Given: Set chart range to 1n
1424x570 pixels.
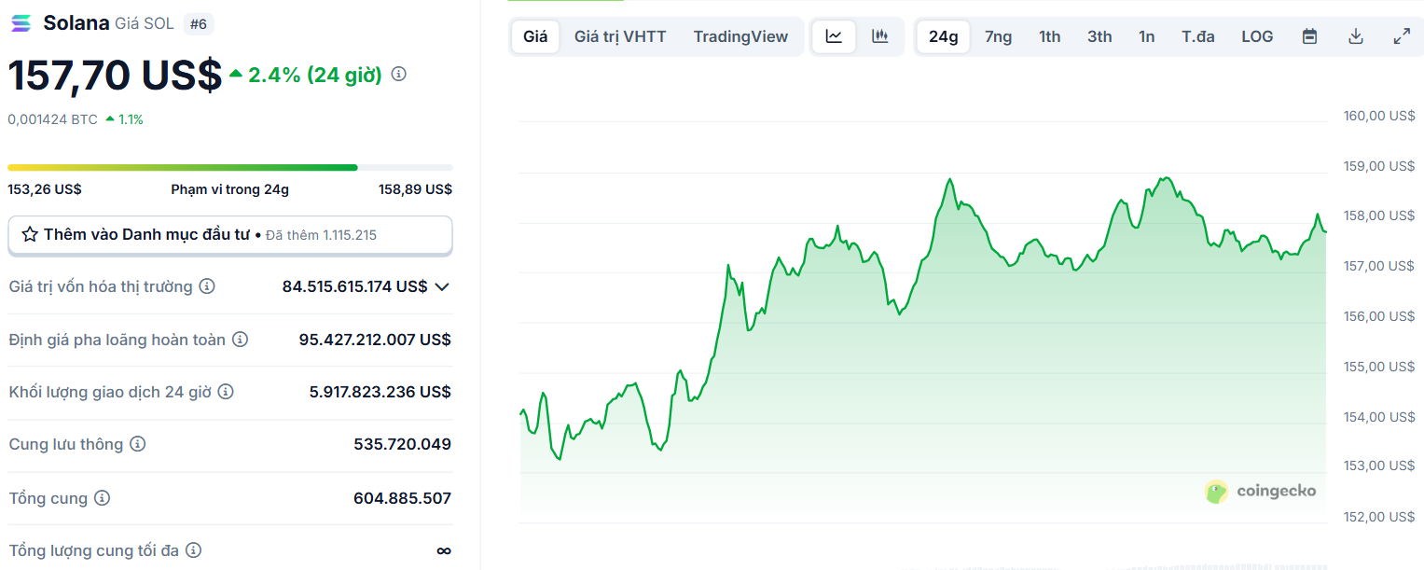Looking at the screenshot, I should coord(1146,36).
